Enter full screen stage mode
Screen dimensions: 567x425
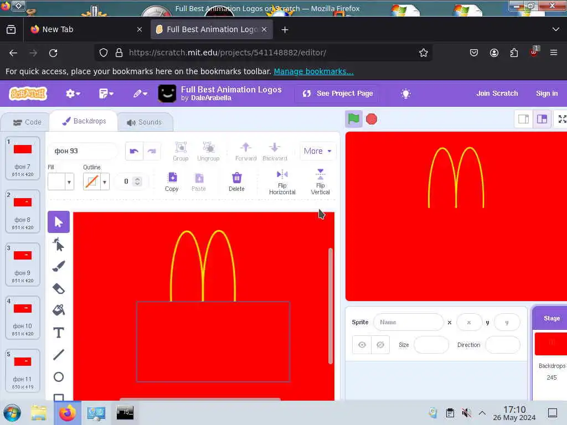click(562, 119)
